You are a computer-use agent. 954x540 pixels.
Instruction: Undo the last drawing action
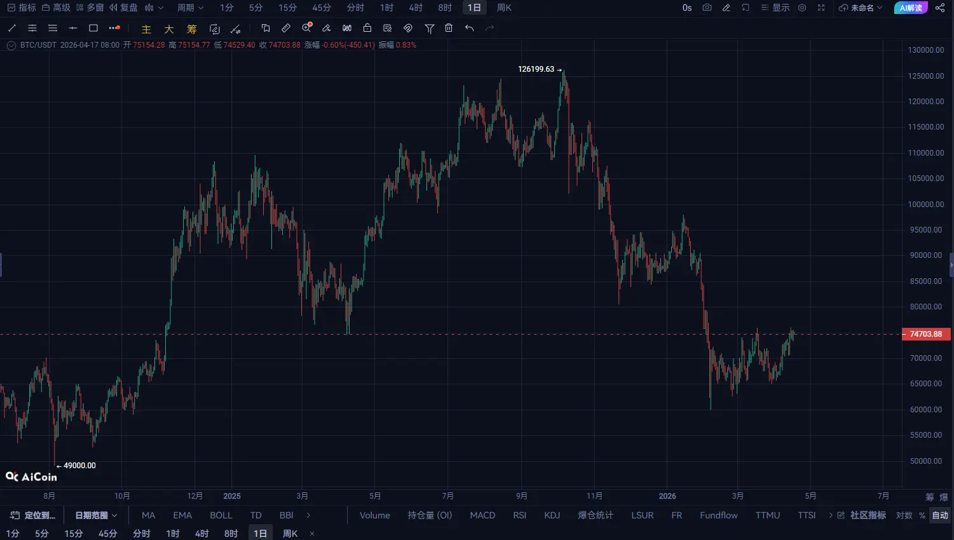point(470,28)
